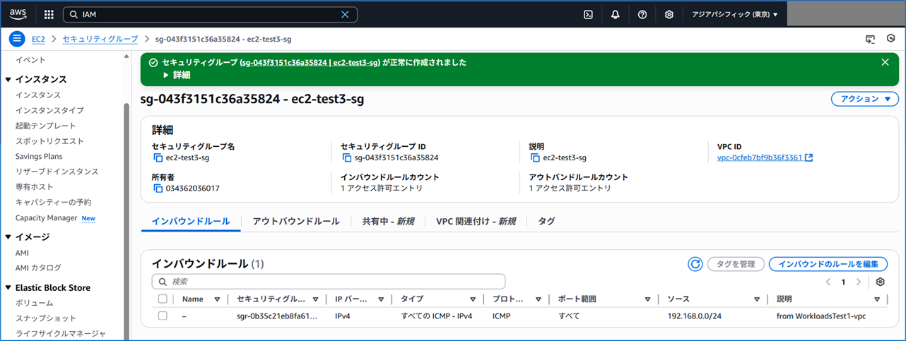906x341 pixels.
Task: Refresh the inbound rules list
Action: [x=695, y=264]
